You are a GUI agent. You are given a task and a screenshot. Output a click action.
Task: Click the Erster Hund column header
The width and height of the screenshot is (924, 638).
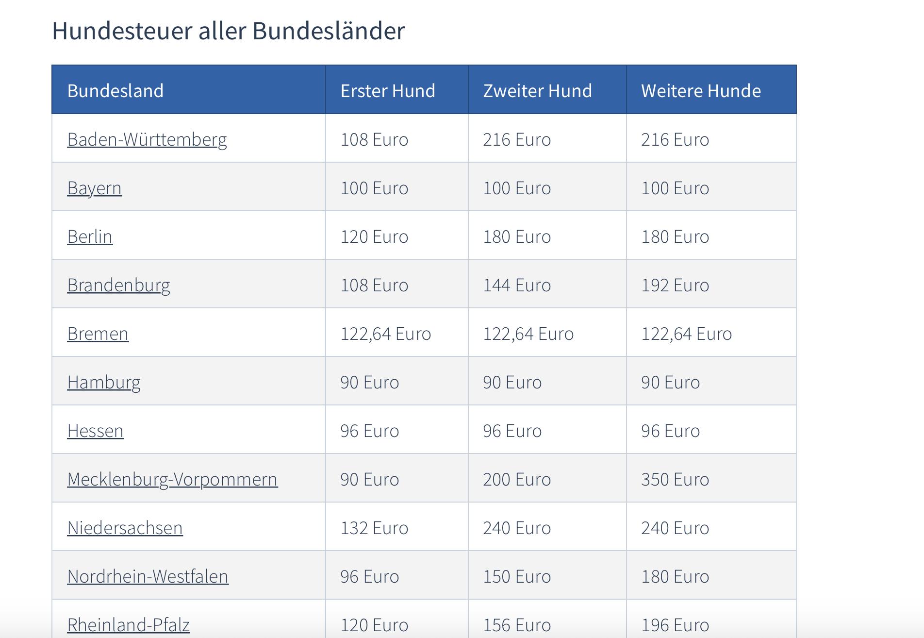[388, 91]
